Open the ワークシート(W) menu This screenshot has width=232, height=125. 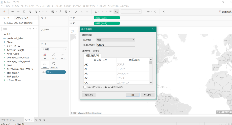pos(28,6)
